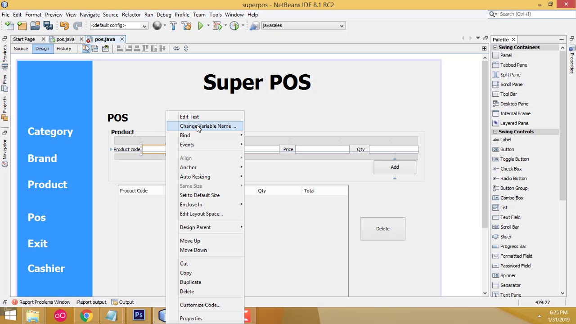Open the Anchor submenu
The image size is (576, 324).
pos(205,167)
